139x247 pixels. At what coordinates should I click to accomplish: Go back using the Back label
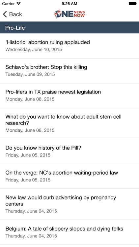click(15, 14)
